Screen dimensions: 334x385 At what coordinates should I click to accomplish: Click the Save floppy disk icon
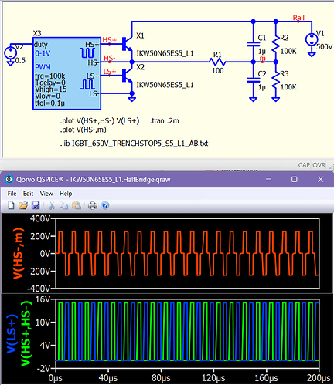point(36,205)
